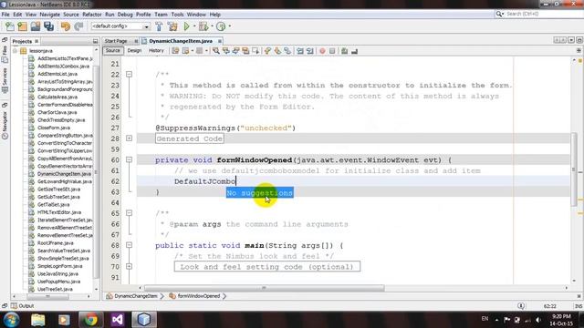Collapse the formWindowOpened method fold at line 60

(129, 159)
